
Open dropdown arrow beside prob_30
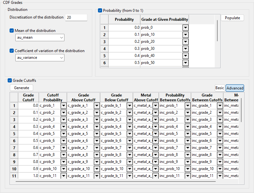[185, 49]
